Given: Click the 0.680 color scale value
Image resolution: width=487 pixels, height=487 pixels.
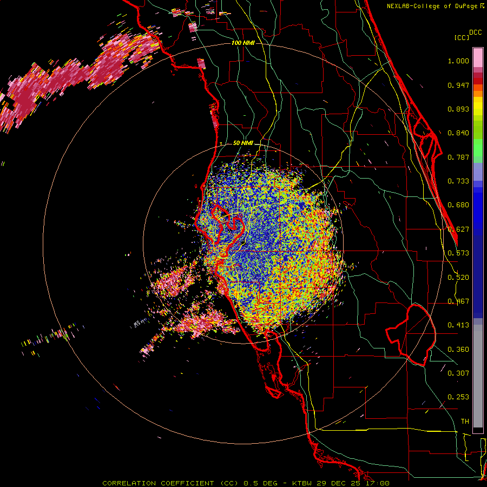Looking at the screenshot, I should pyautogui.click(x=458, y=205).
